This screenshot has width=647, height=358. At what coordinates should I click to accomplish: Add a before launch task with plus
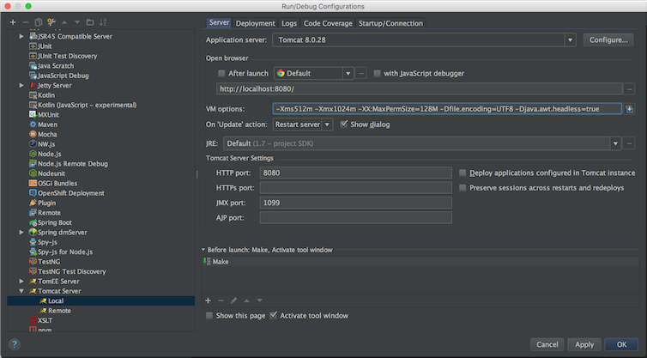208,300
